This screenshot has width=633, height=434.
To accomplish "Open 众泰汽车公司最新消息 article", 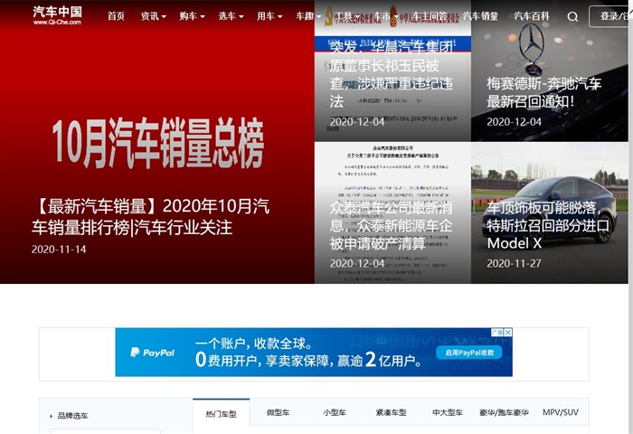I will pos(392,225).
